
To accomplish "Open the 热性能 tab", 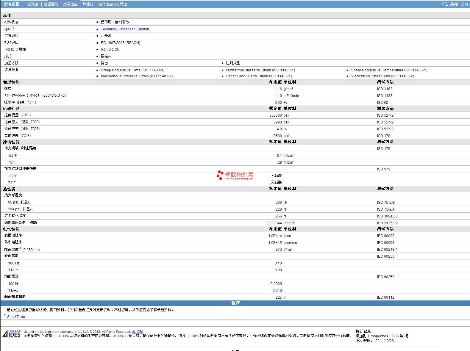I will tap(88, 4).
